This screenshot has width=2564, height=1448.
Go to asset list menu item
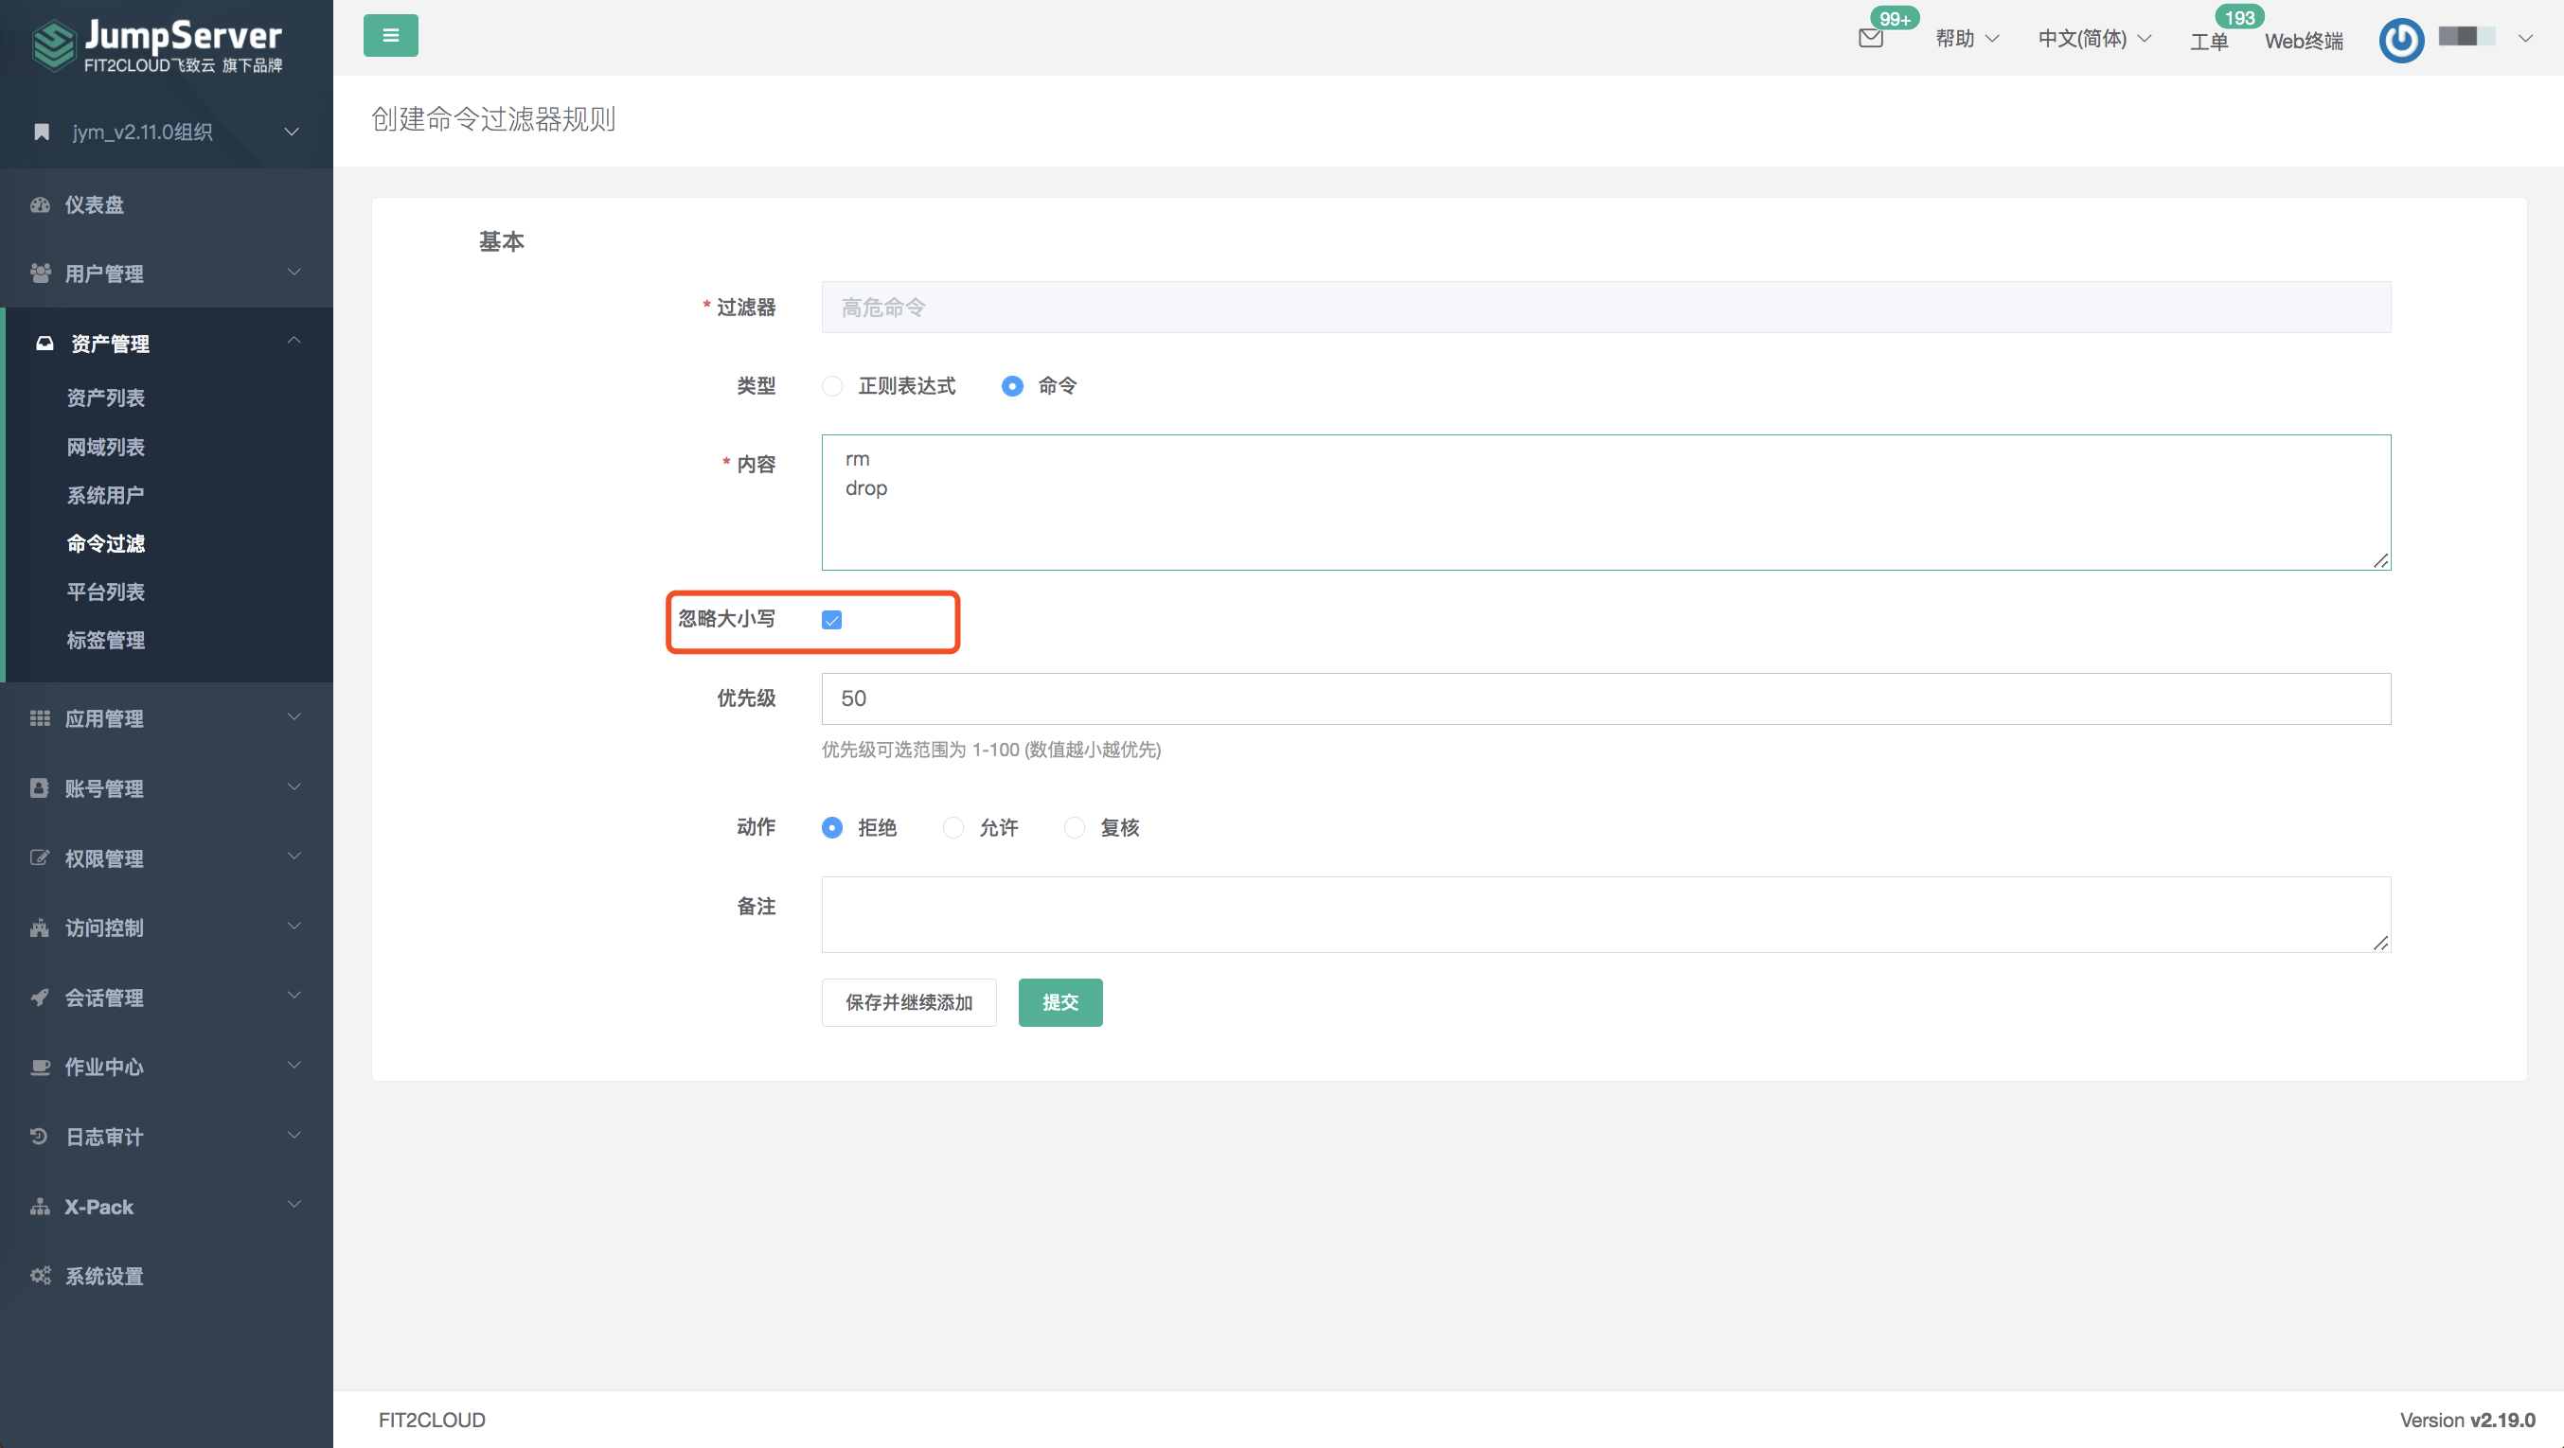coord(105,398)
